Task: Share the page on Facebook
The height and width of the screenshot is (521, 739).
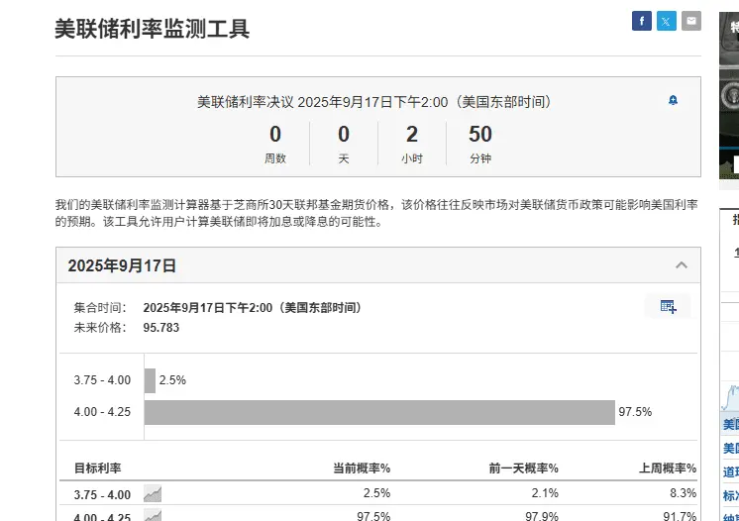Action: point(642,21)
